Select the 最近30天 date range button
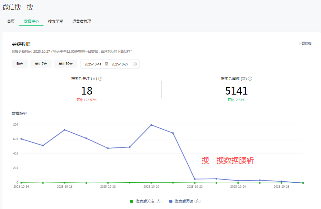This screenshot has height=209, width=321. pos(66,64)
